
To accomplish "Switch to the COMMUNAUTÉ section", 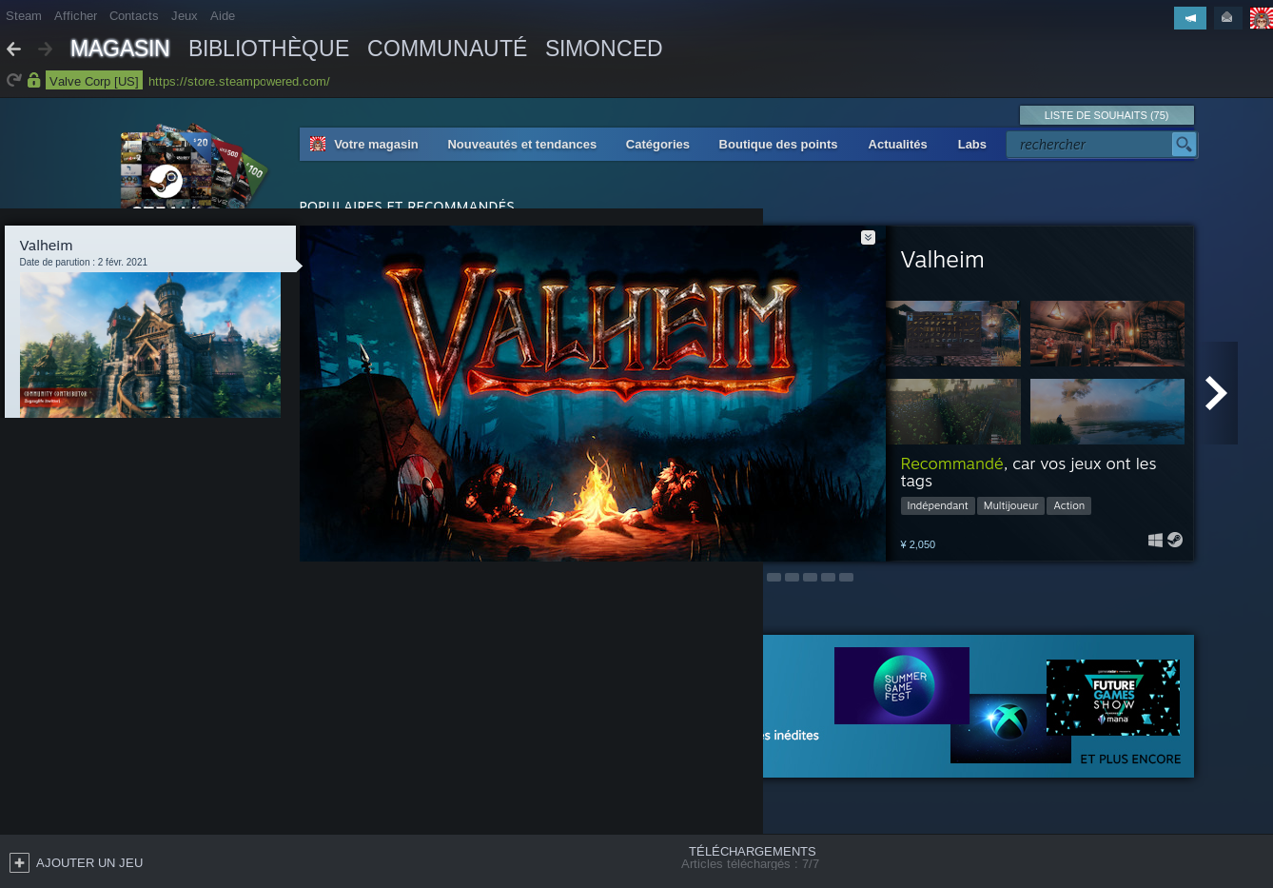I will (447, 49).
